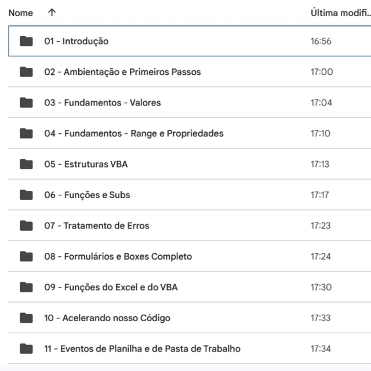Click folder icon for 04 - Fundamentos - Range

(26, 133)
